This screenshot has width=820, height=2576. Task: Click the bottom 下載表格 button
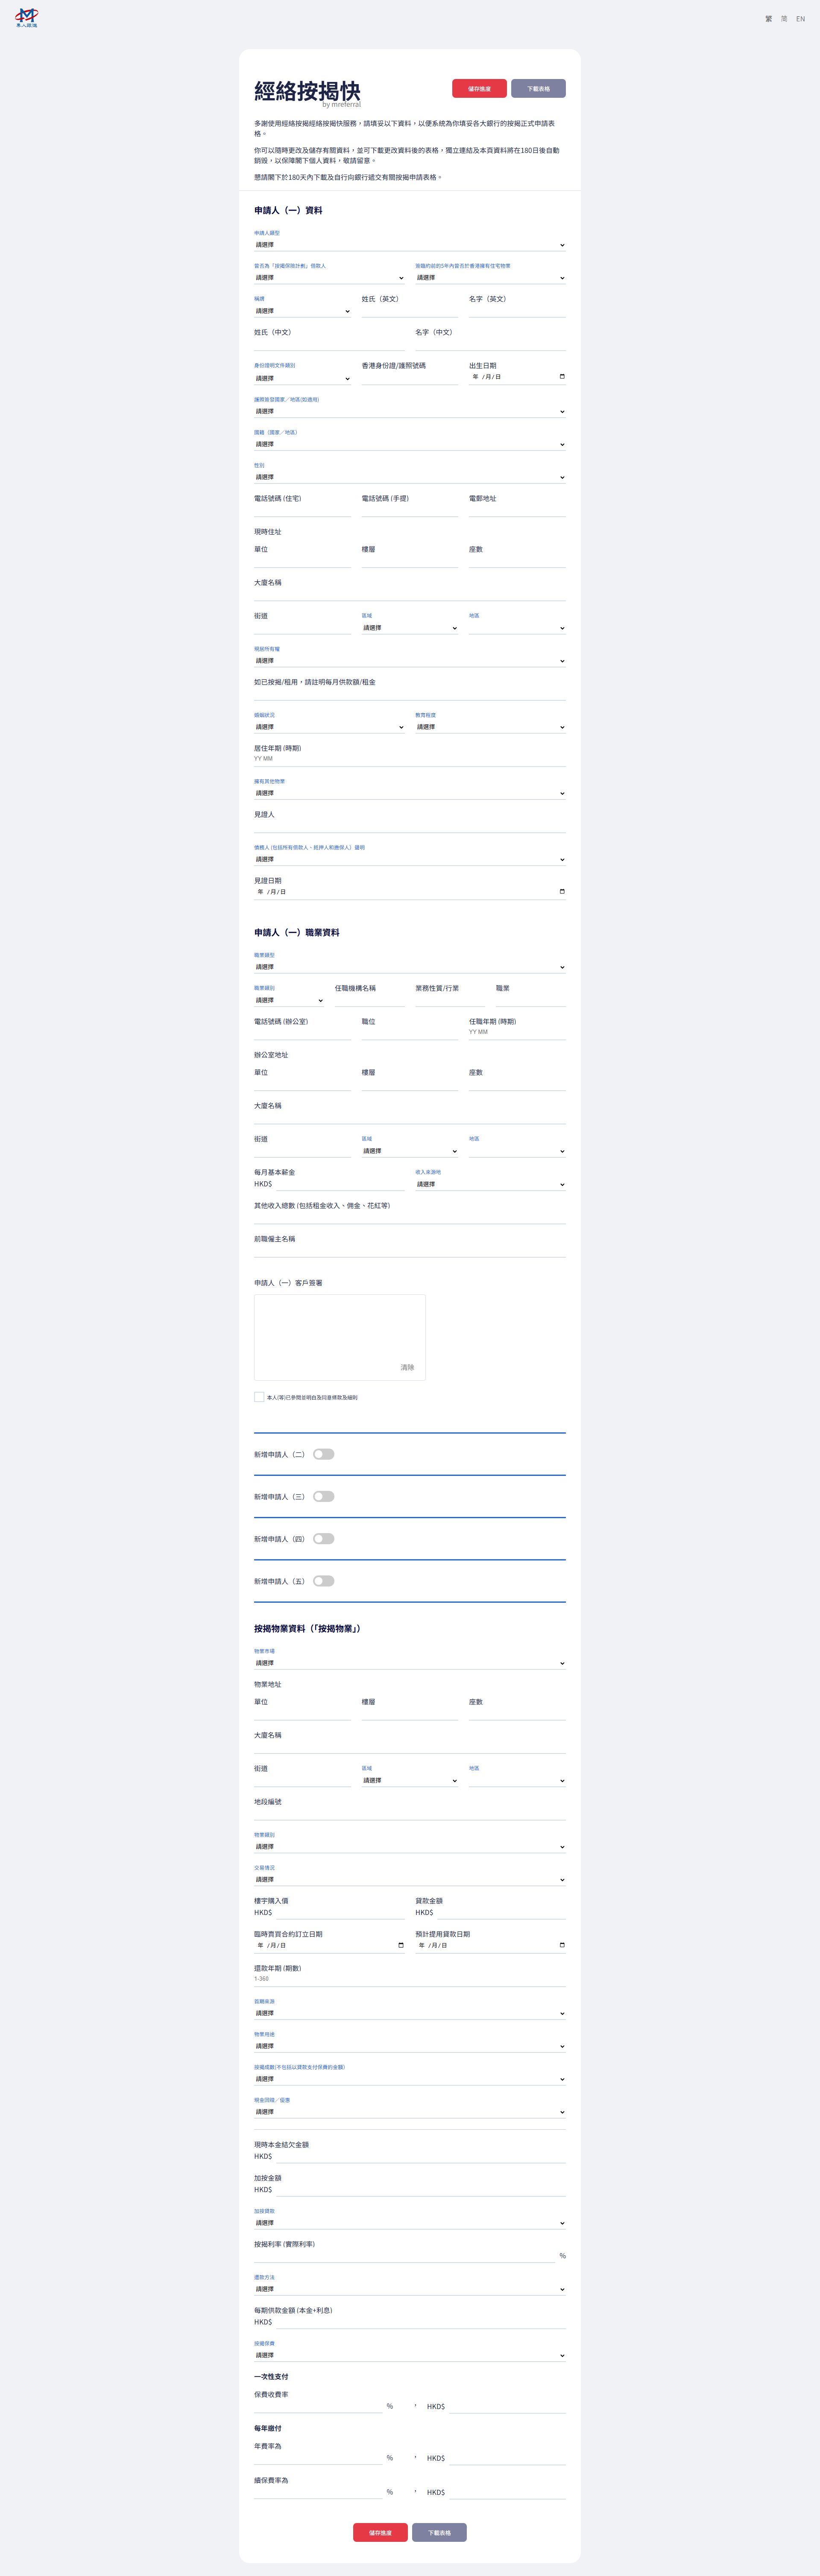pos(439,2532)
